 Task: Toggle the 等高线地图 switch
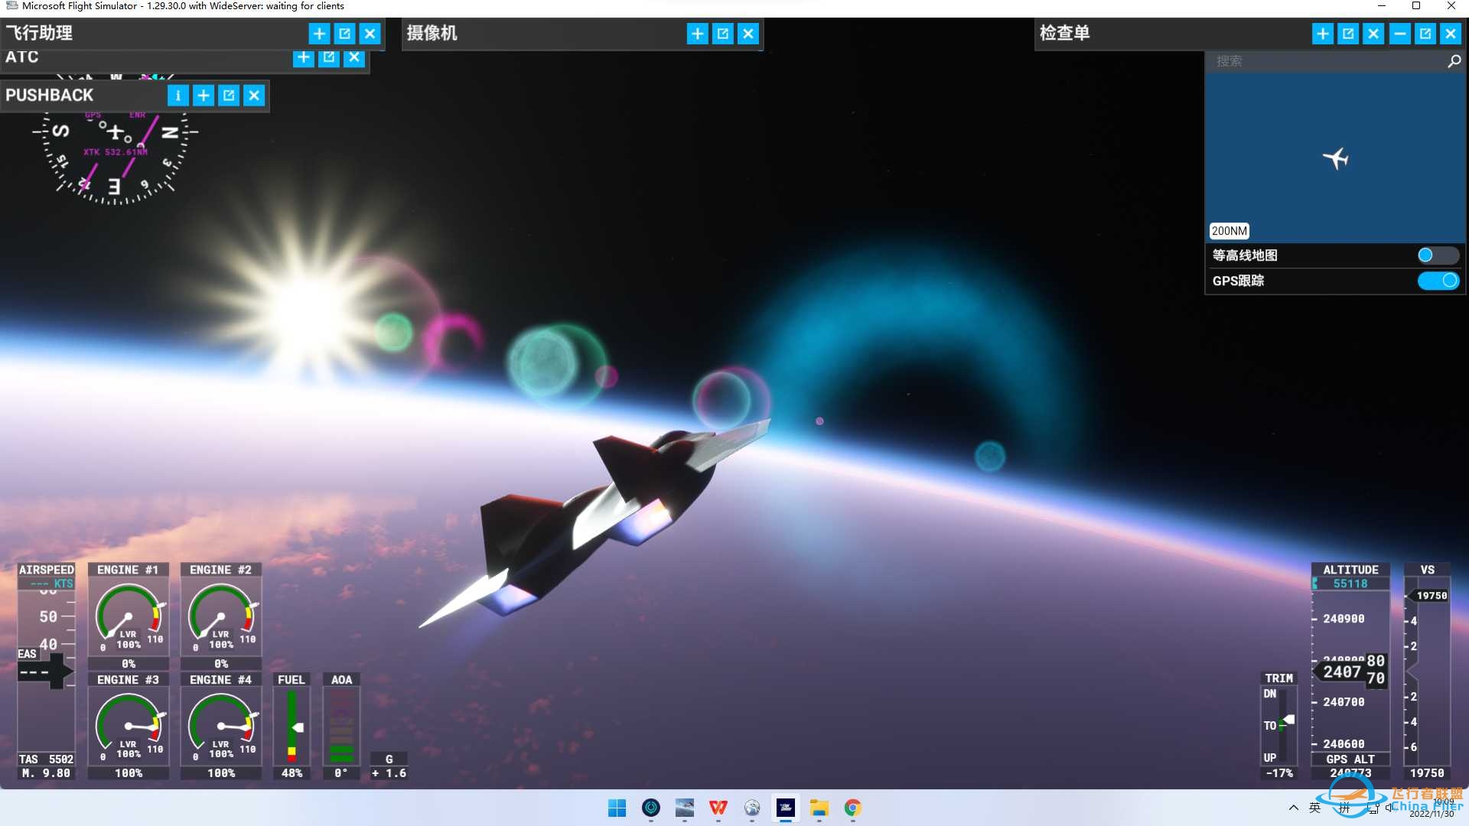point(1437,255)
